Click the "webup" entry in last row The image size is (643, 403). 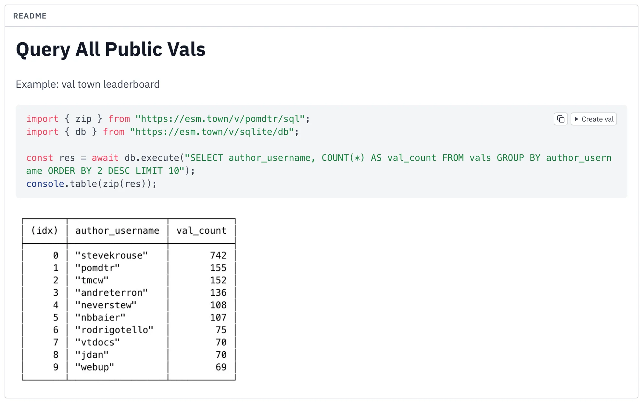[95, 367]
